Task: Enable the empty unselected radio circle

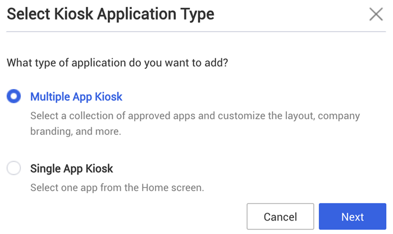Action: 13,168
